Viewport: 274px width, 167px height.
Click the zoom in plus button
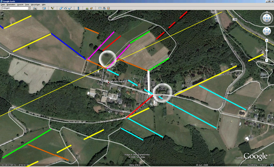[267, 40]
